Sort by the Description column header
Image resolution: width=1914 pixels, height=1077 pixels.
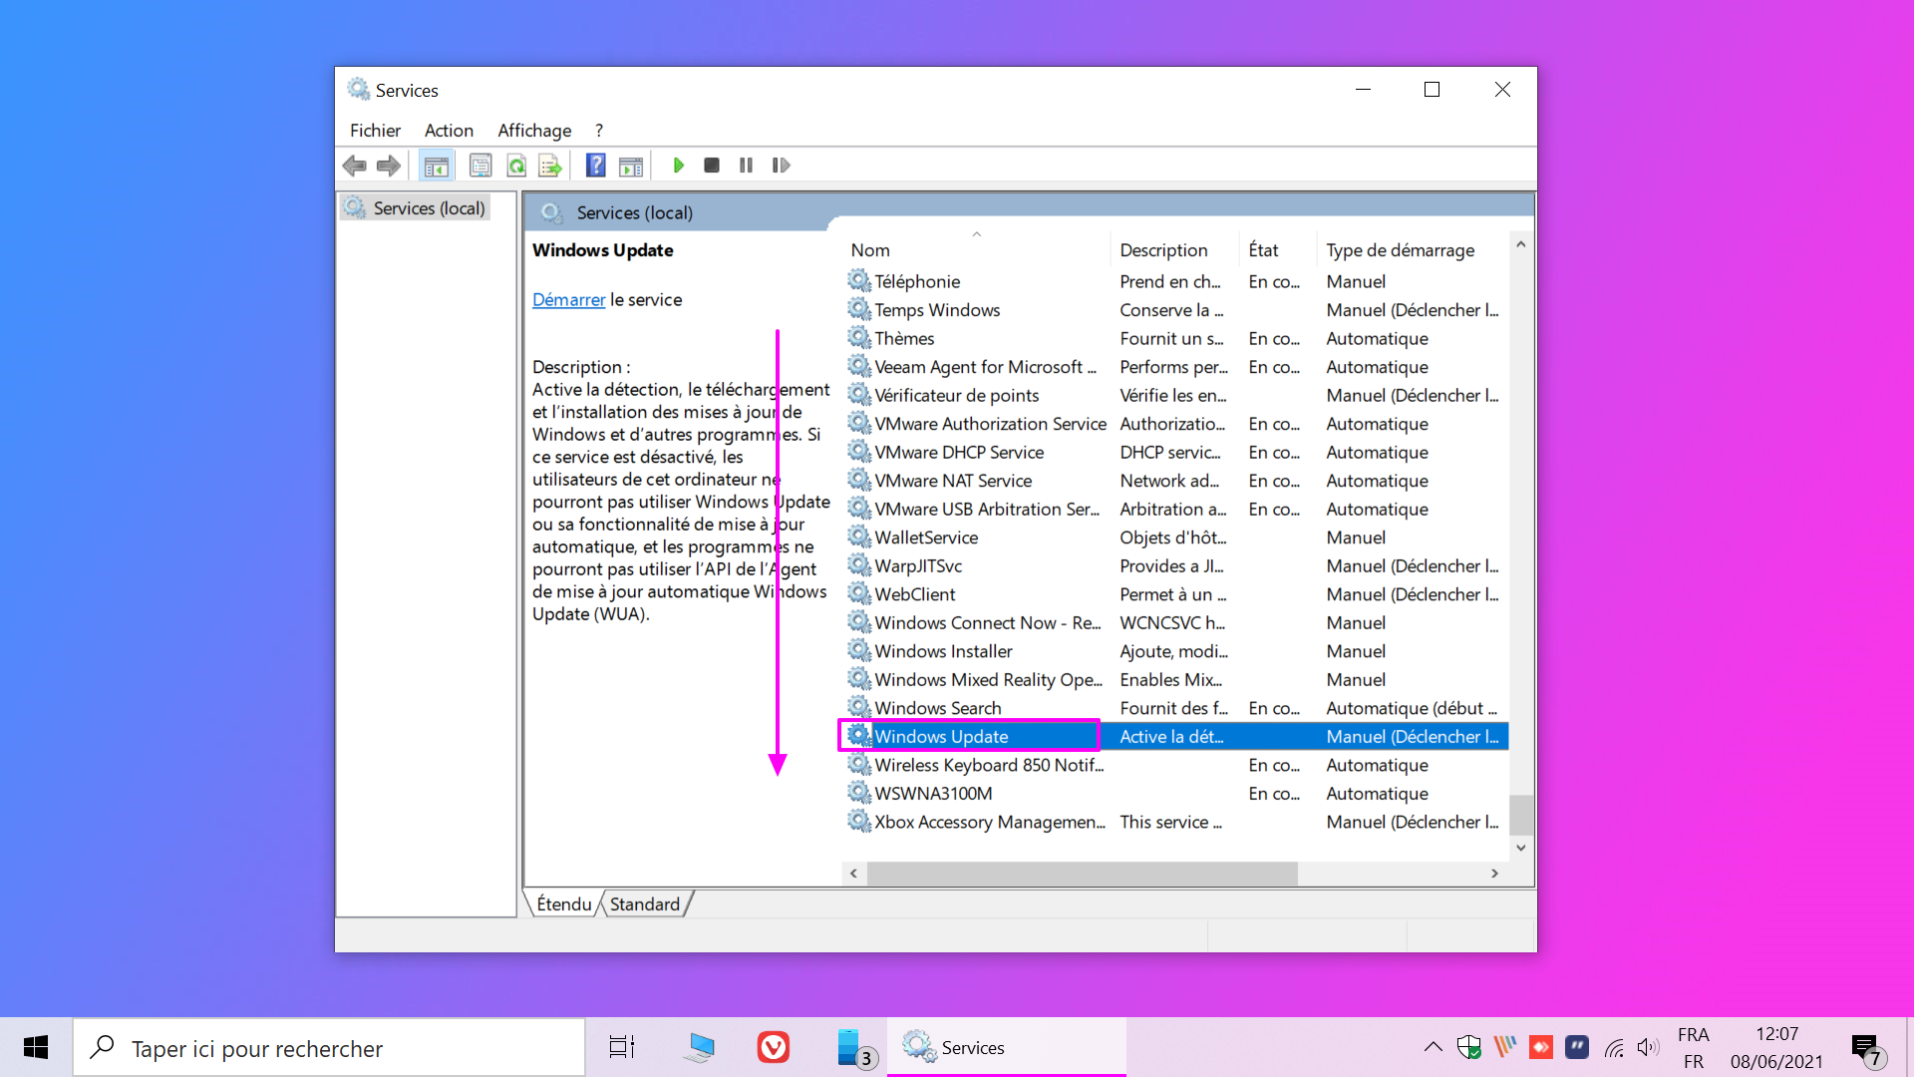tap(1163, 250)
